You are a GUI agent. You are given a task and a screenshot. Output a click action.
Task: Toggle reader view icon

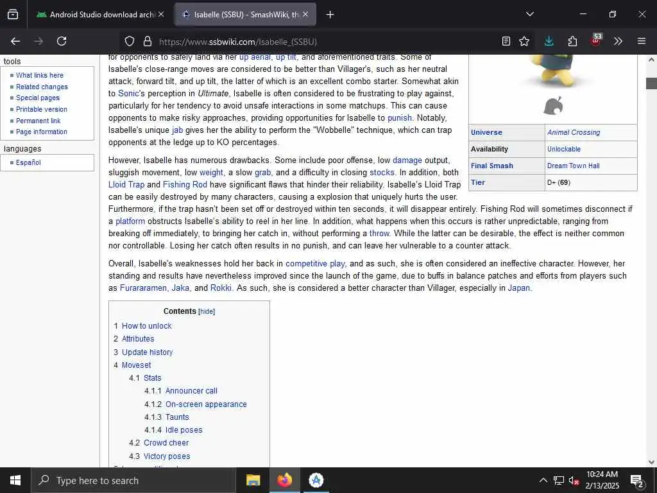point(506,41)
